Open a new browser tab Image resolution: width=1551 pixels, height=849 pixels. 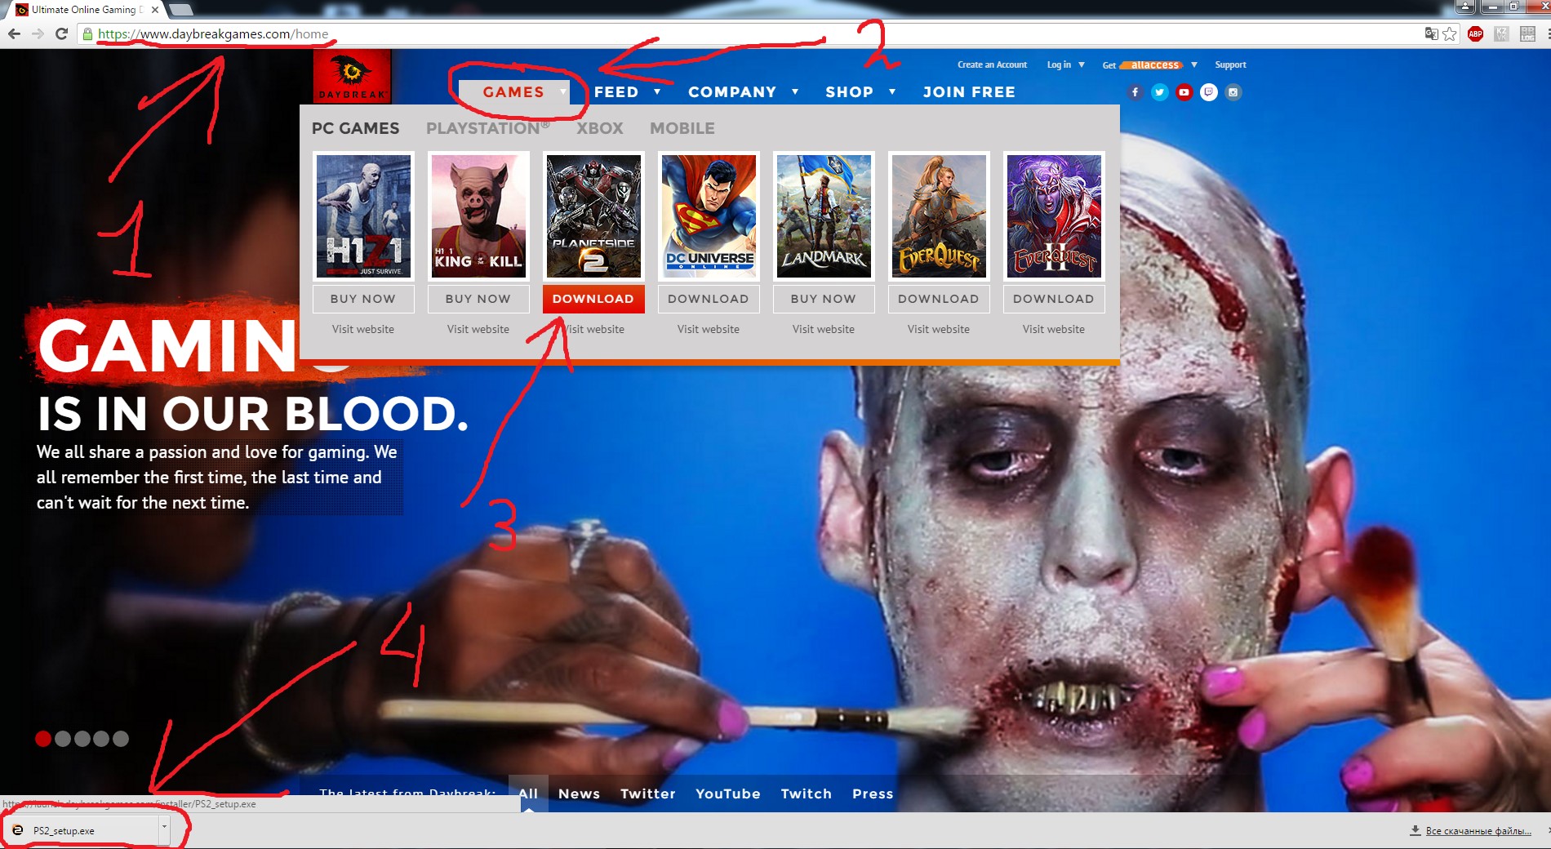click(180, 10)
